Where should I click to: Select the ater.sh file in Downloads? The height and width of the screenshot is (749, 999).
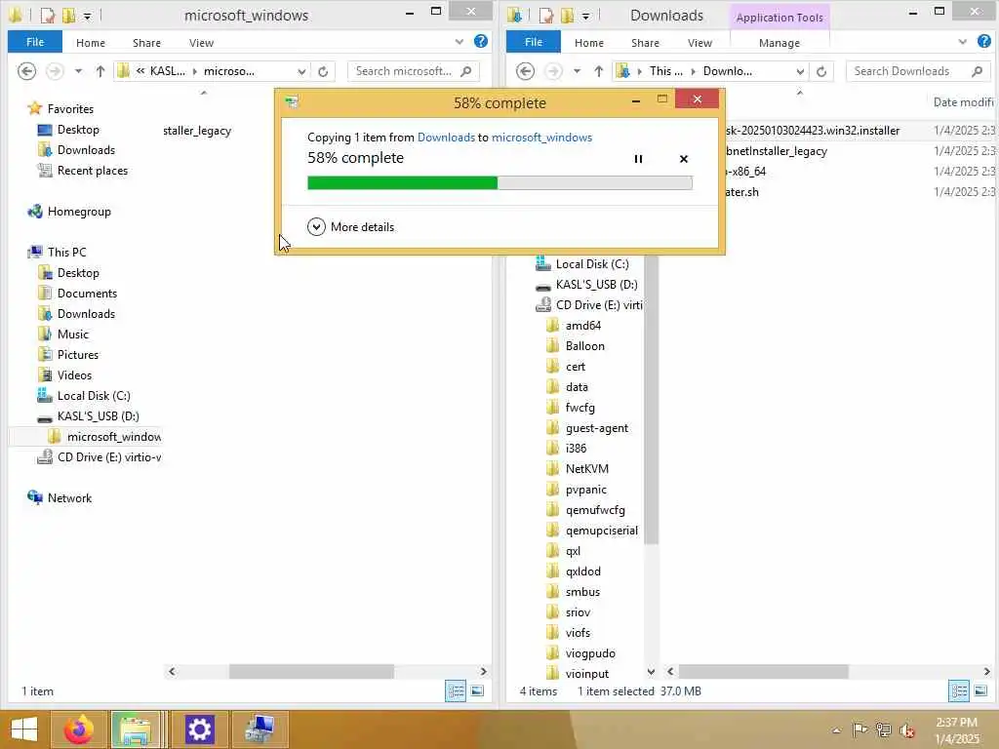point(741,192)
